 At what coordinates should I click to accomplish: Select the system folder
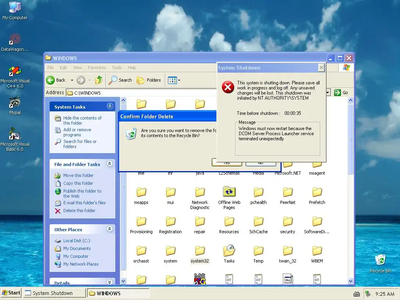tap(170, 254)
